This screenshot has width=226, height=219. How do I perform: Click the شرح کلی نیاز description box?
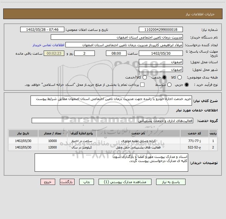tap(111, 101)
